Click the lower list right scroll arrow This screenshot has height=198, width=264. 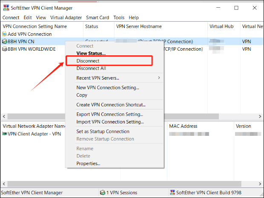click(260, 184)
